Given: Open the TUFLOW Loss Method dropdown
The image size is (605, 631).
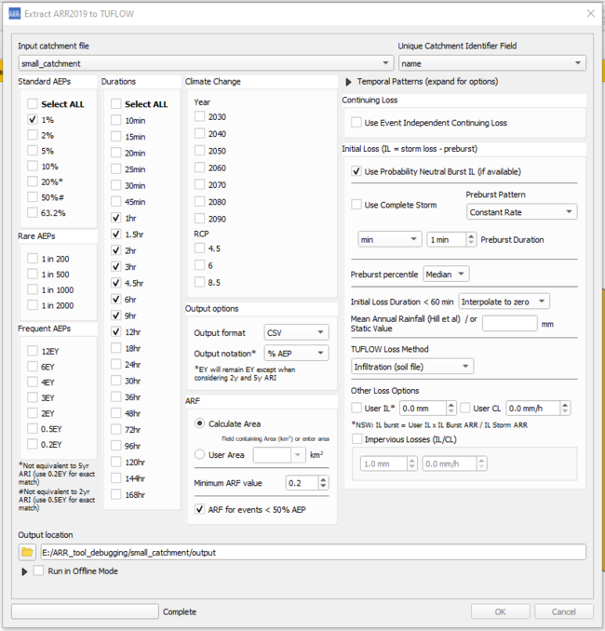Looking at the screenshot, I should [411, 367].
